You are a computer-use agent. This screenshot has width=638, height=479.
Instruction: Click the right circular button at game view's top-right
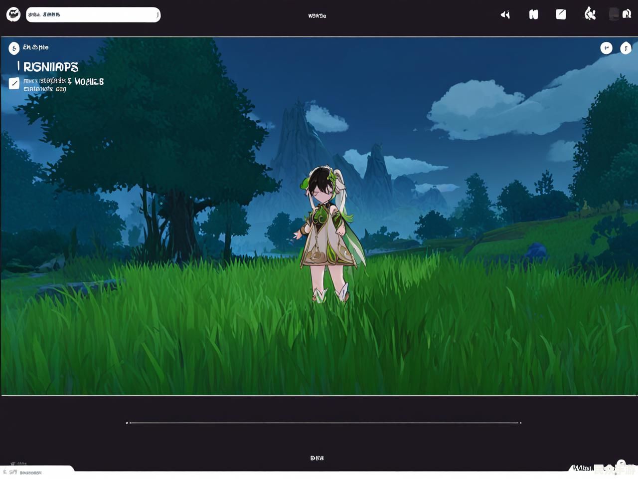pos(626,48)
